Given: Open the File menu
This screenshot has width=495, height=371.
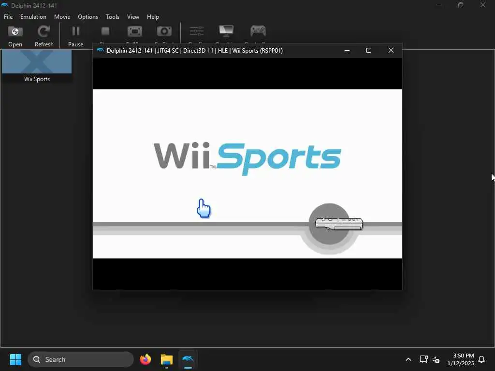Looking at the screenshot, I should click(x=8, y=17).
